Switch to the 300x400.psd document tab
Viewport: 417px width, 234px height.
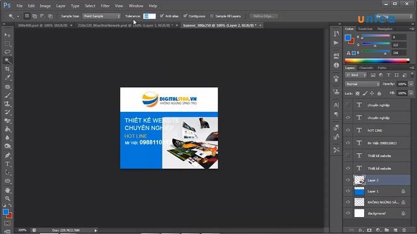coord(42,25)
